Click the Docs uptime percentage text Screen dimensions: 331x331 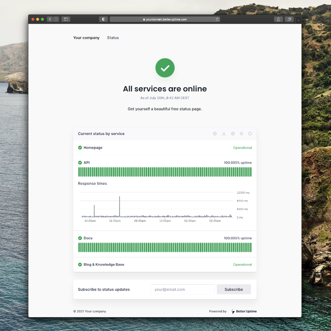pyautogui.click(x=237, y=238)
